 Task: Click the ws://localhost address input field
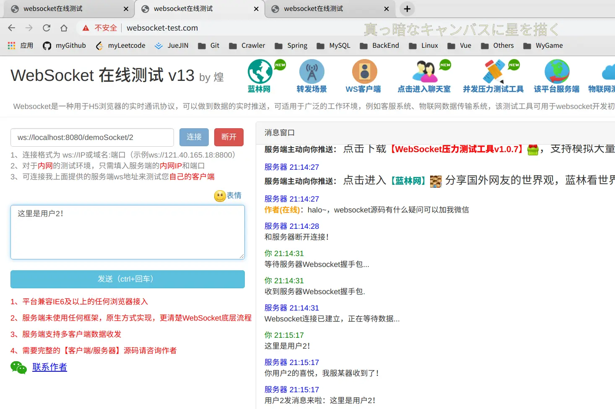92,137
